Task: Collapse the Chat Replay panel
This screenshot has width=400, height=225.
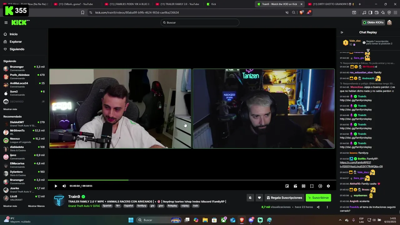Action: [x=342, y=32]
